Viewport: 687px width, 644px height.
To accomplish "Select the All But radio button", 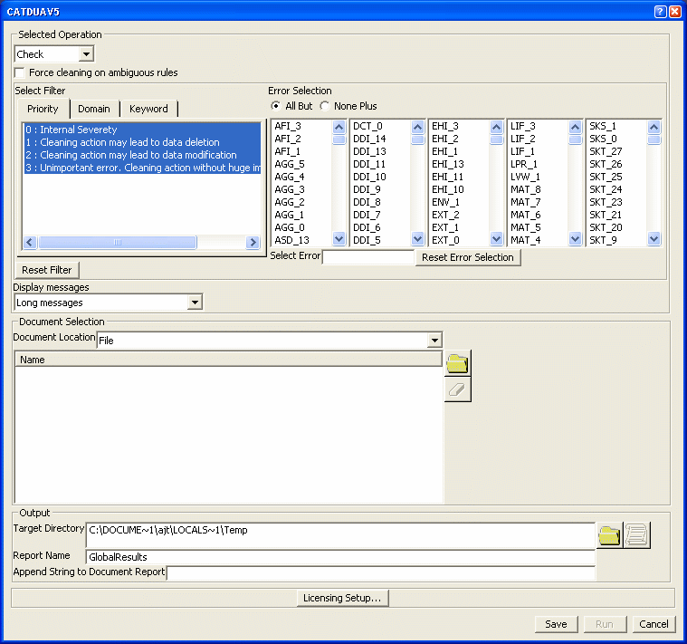I will (x=276, y=106).
